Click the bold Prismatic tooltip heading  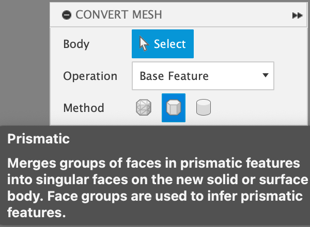pyautogui.click(x=39, y=139)
